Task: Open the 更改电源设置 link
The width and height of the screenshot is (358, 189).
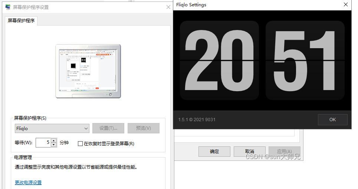Action: point(28,183)
